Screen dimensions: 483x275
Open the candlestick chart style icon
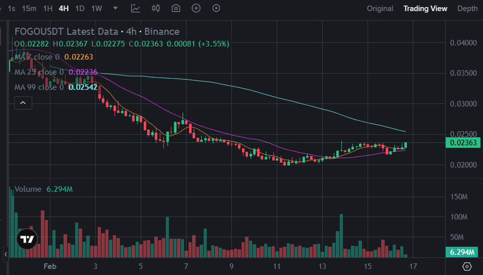click(155, 9)
